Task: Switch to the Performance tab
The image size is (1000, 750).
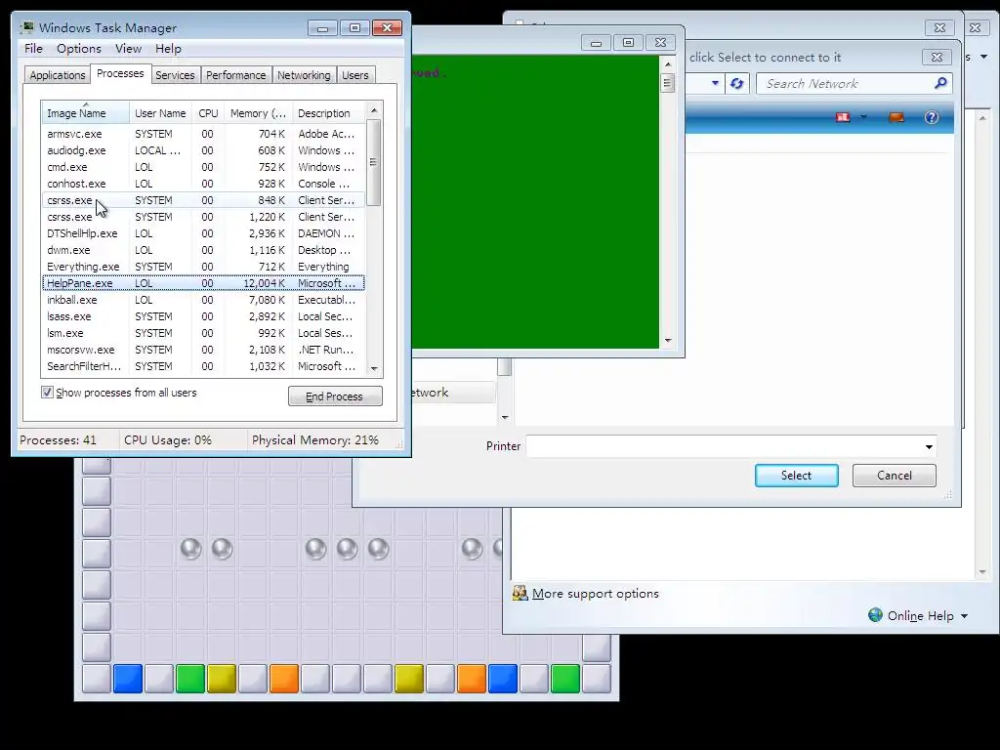Action: (236, 75)
